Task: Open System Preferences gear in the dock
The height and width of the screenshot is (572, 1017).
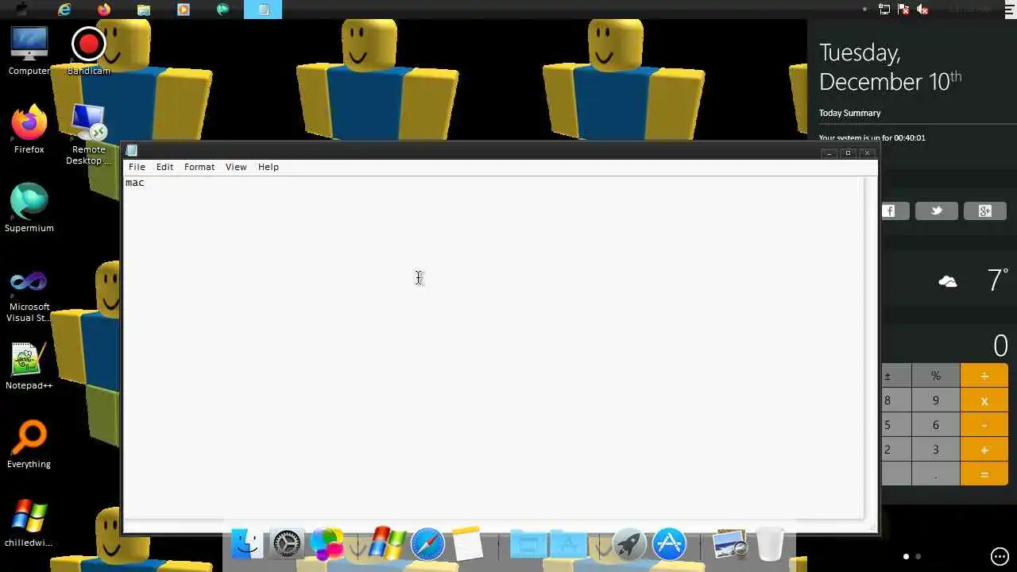Action: point(287,544)
